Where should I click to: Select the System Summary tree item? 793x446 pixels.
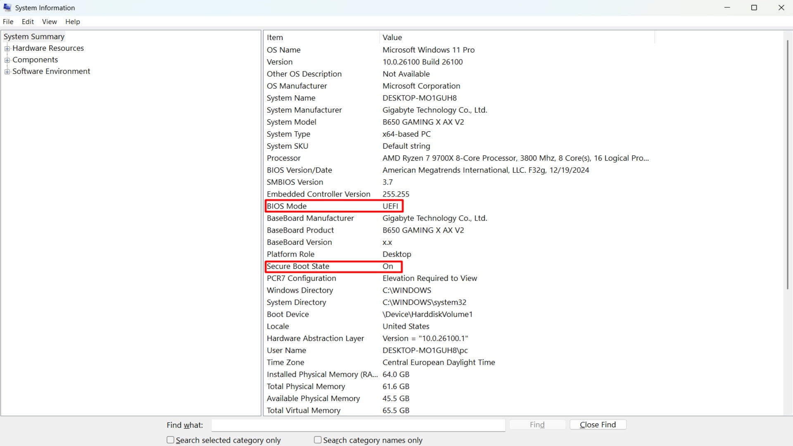pos(34,37)
